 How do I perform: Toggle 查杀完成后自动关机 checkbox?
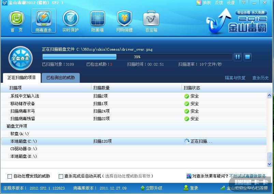tap(61, 176)
